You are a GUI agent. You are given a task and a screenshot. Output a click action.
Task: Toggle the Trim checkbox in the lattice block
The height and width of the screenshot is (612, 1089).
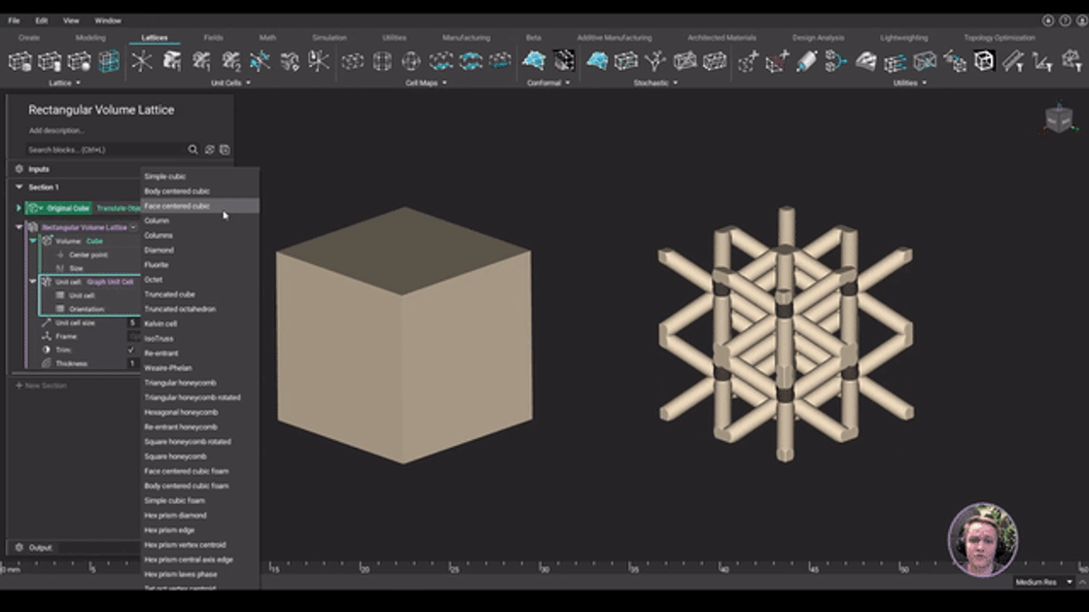pos(130,349)
